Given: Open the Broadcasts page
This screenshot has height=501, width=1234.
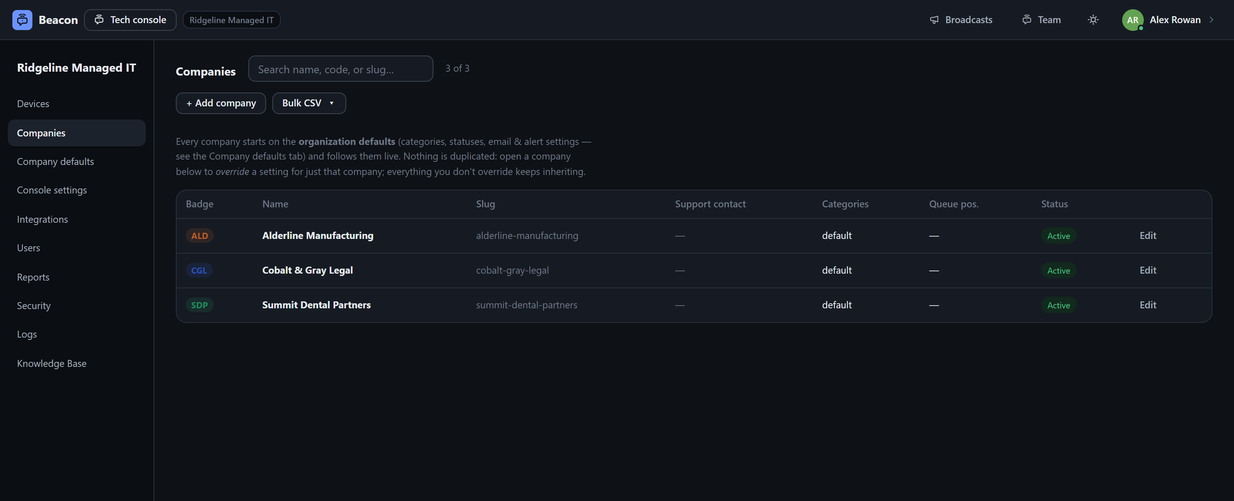Looking at the screenshot, I should (961, 20).
